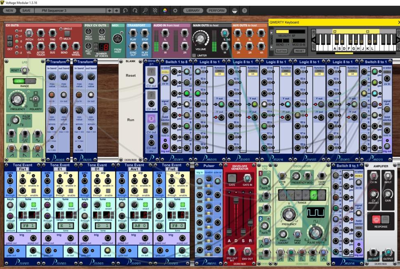Enable the SUSTAIN toggle on the QWERTY Keyboard

click(x=282, y=51)
